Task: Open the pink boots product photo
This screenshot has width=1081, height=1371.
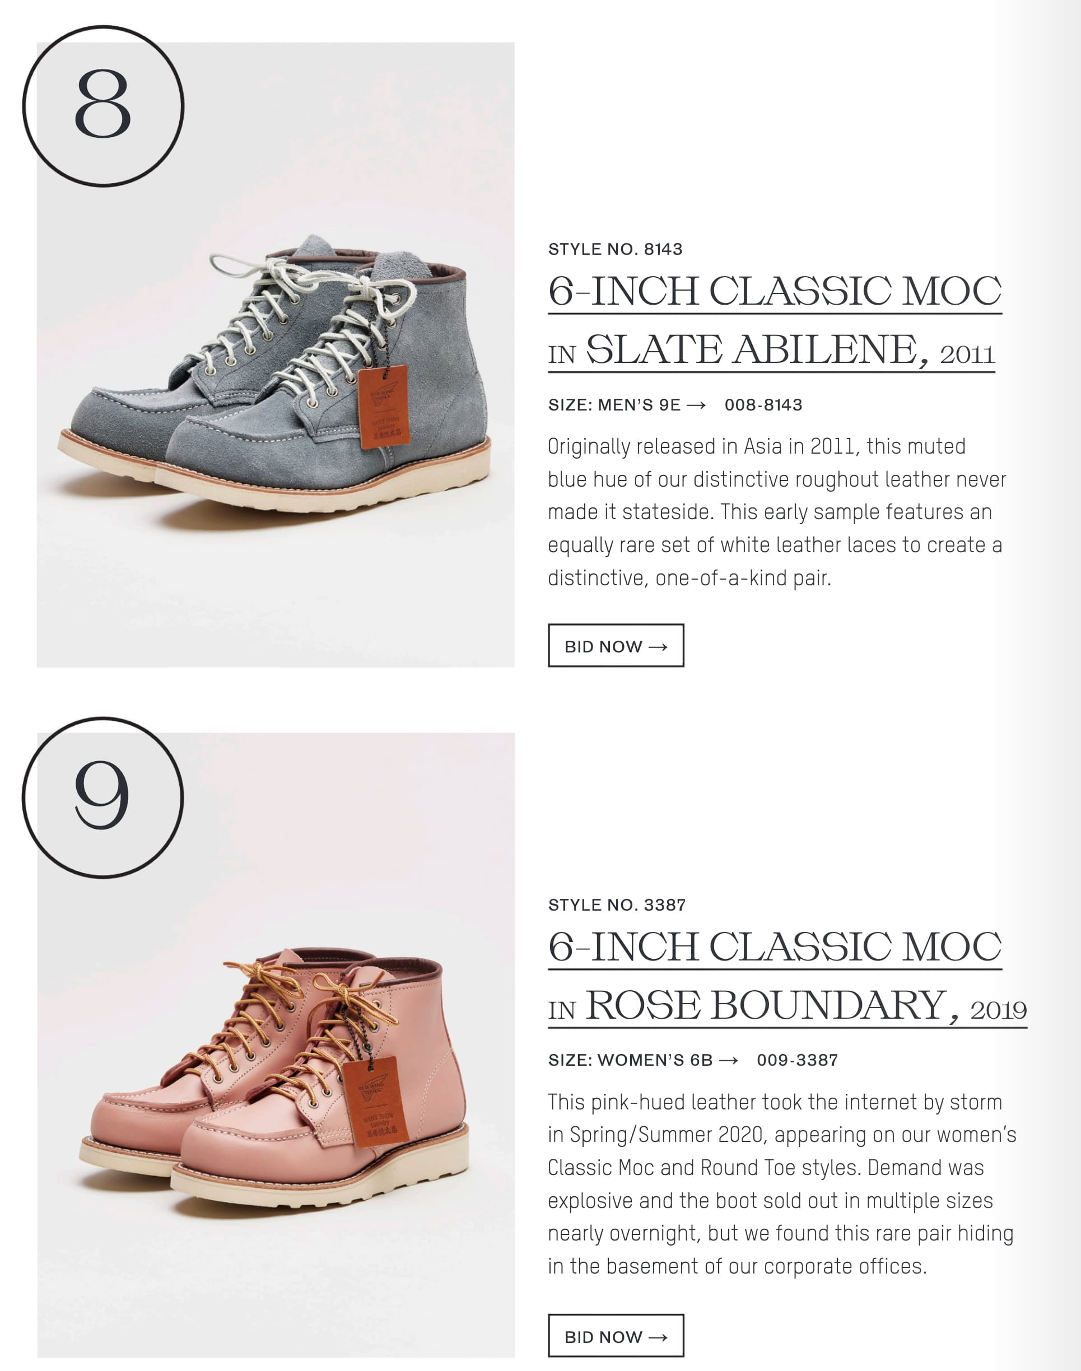Action: 276,1044
